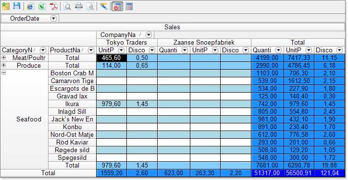
Task: Click the cell with value 1612,50
Action: [x=298, y=81]
